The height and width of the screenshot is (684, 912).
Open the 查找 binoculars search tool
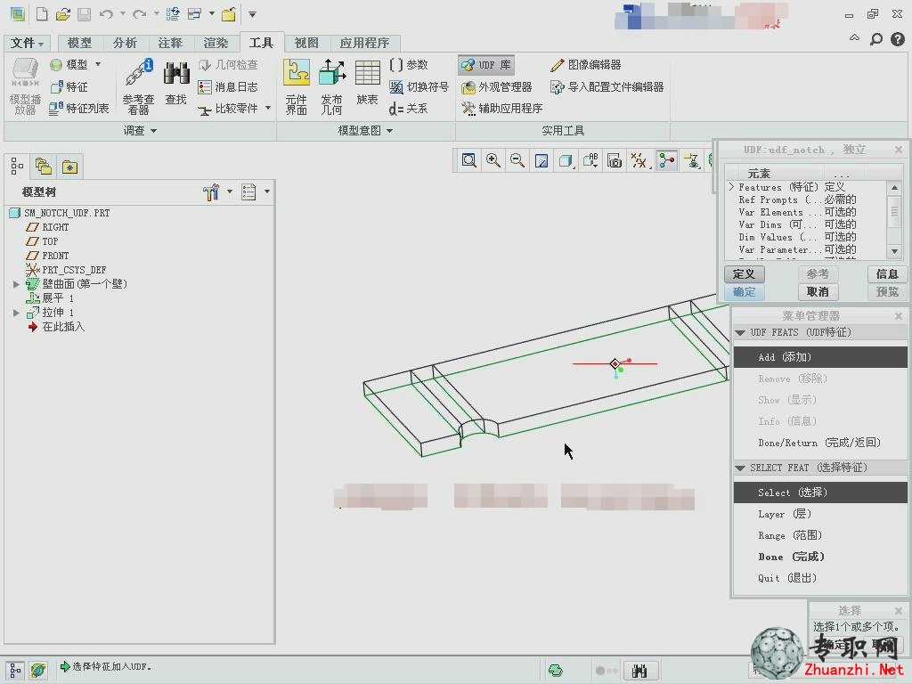(176, 83)
